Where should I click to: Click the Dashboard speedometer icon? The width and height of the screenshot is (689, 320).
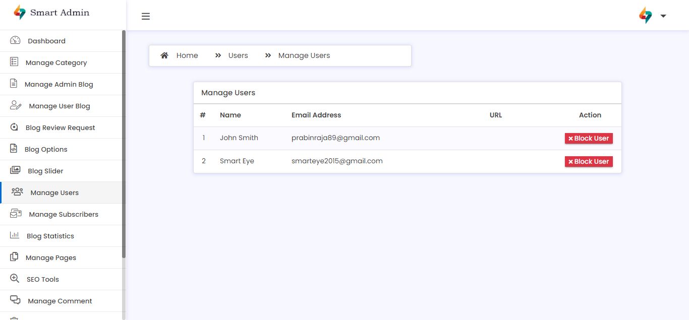click(15, 41)
